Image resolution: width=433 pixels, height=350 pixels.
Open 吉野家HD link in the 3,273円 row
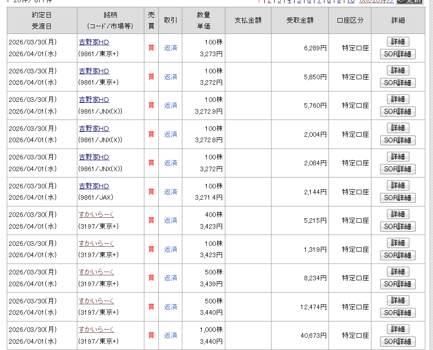coord(94,42)
